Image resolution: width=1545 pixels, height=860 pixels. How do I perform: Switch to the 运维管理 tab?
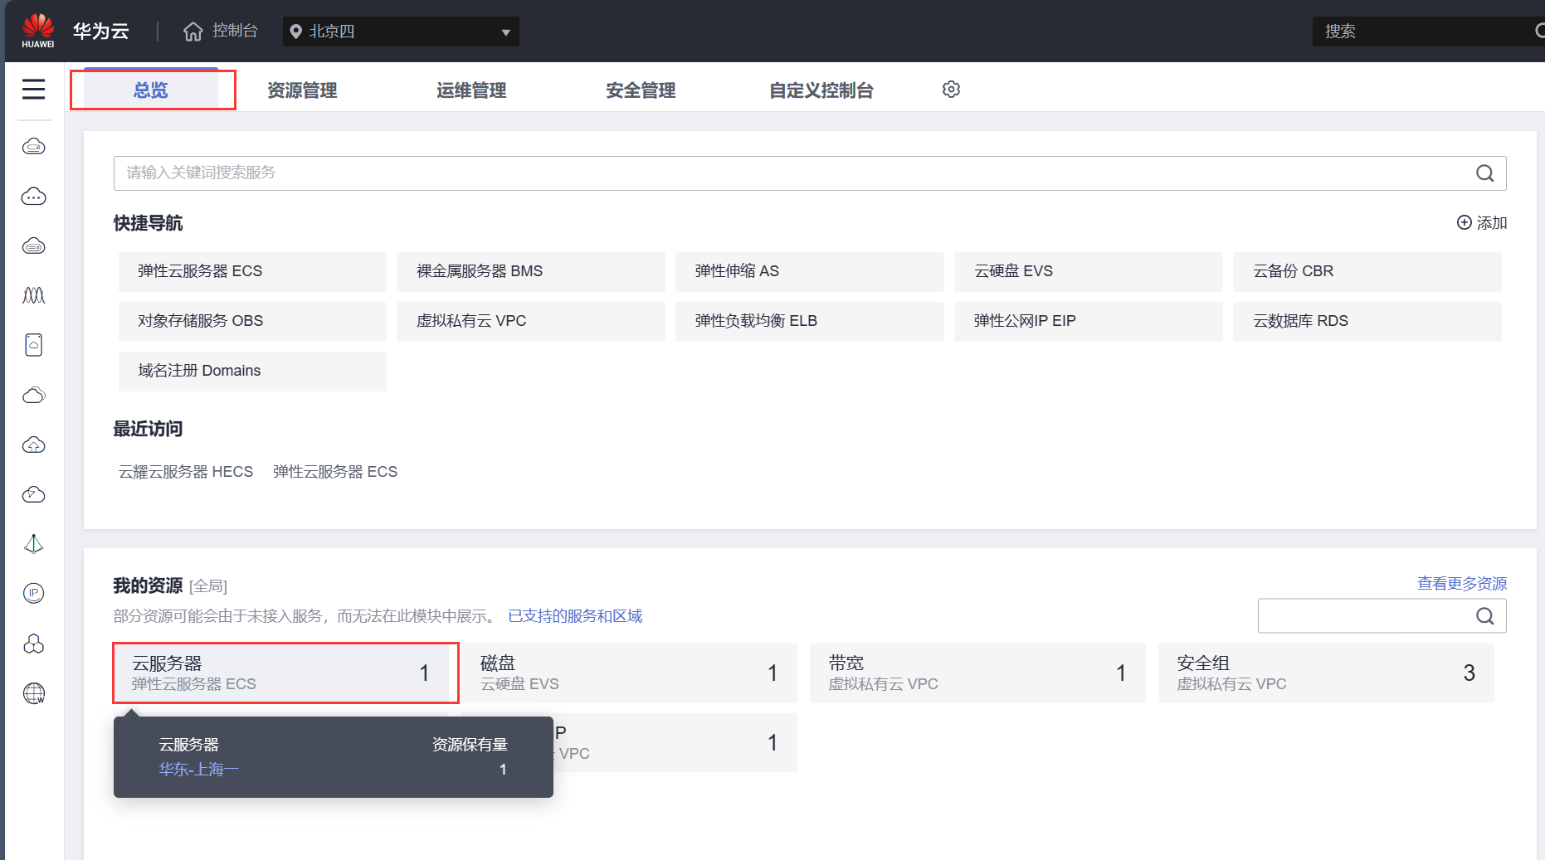pos(471,90)
